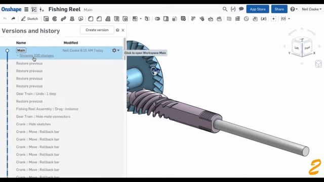The image size is (324, 182).
Task: Click the search magnifier icon
Action: coord(225,9)
